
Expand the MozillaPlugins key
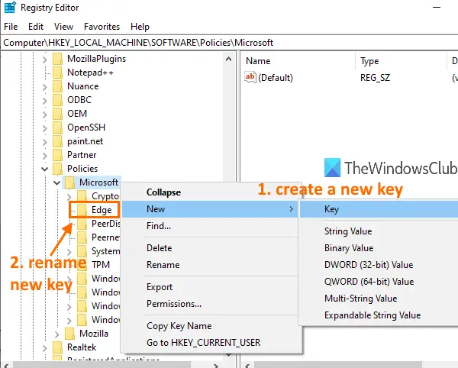tap(45, 60)
